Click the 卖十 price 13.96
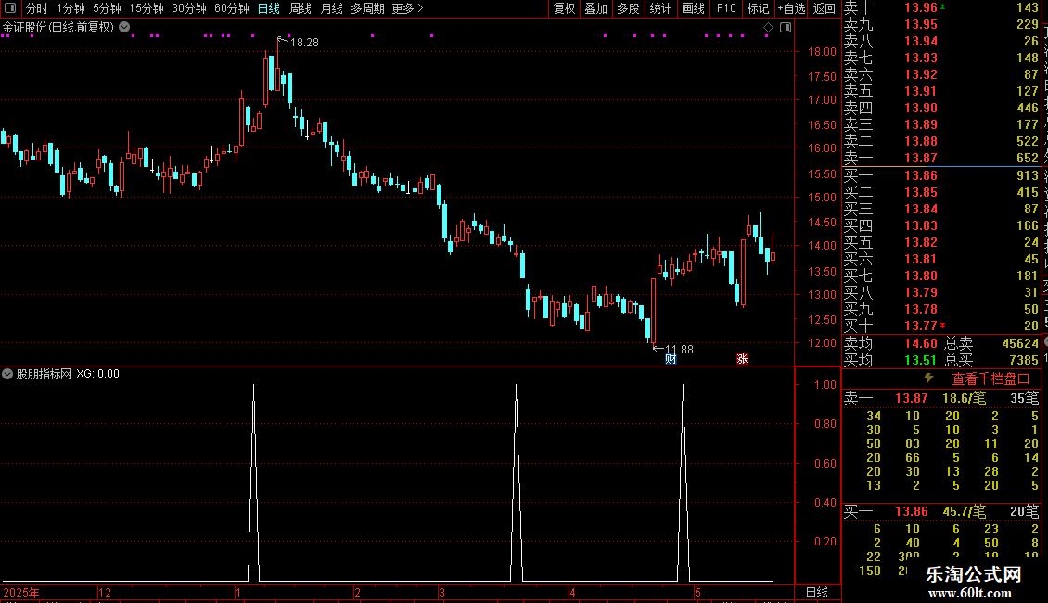 tap(920, 8)
